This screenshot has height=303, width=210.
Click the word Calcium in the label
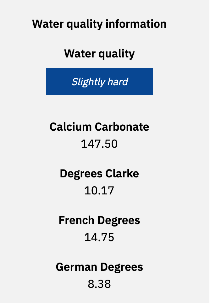tap(71, 127)
